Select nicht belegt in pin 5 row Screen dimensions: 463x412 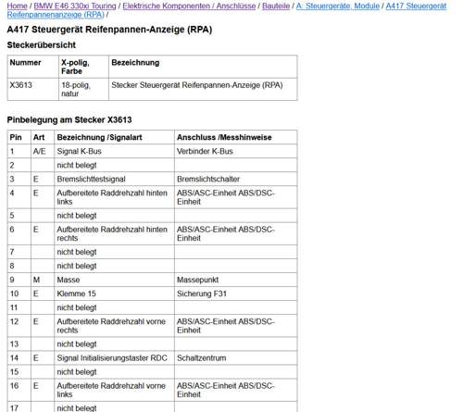coord(114,216)
